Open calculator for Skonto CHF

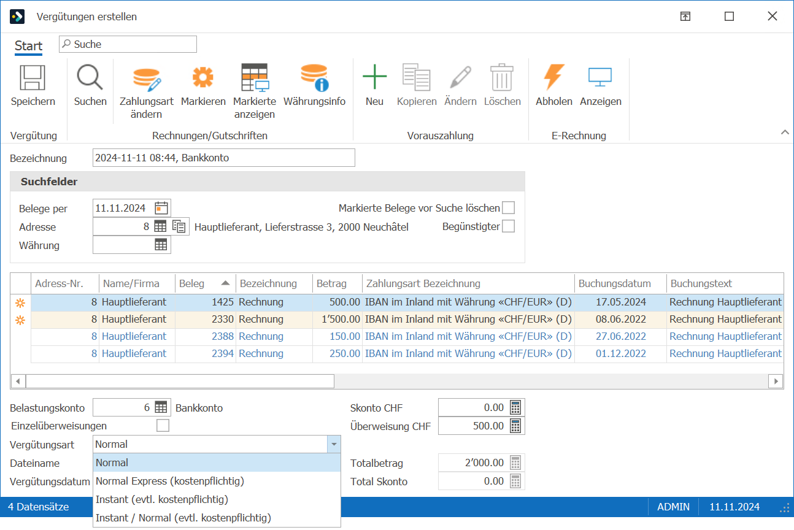pyautogui.click(x=515, y=407)
